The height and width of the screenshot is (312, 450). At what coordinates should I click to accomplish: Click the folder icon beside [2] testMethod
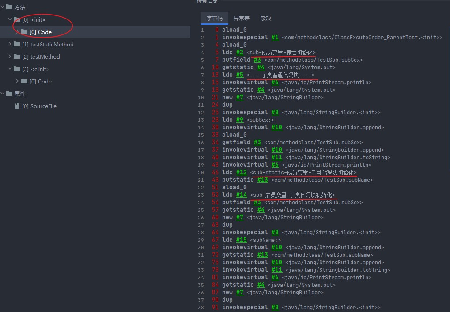[x=17, y=56]
